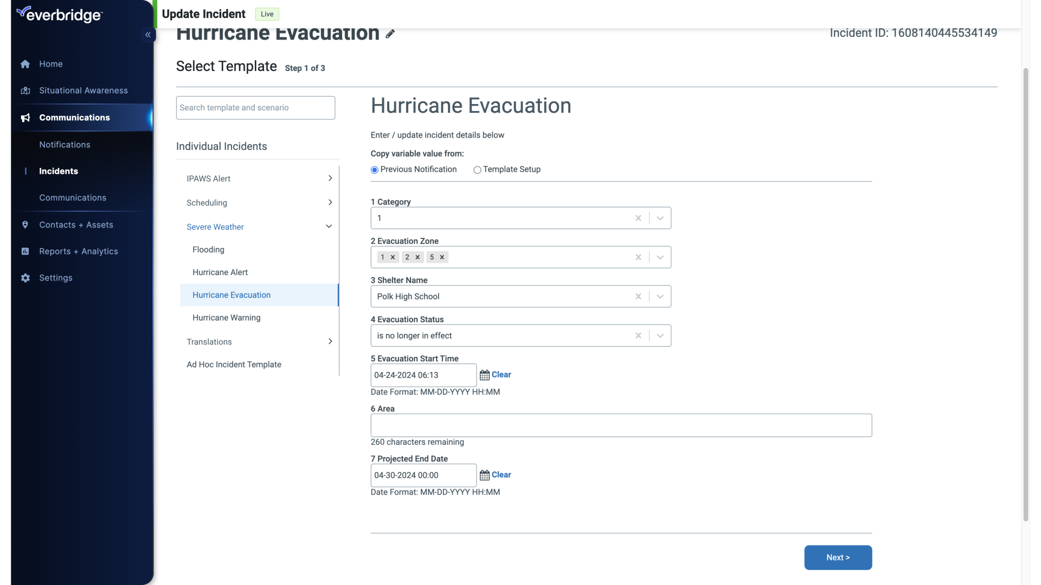Remove zone 2 tag from Evacuation Zone
Screen dimensions: 1041x585
click(x=417, y=257)
